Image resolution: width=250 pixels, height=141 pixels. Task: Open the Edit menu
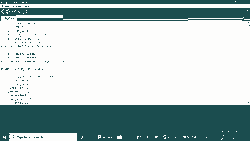coord(7,7)
